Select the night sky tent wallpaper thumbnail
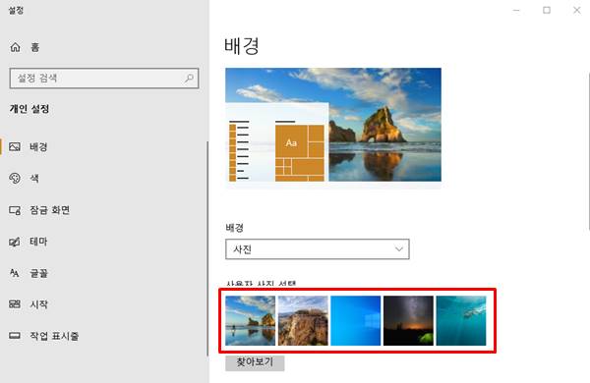Screen dimensions: 590x383 pos(408,320)
